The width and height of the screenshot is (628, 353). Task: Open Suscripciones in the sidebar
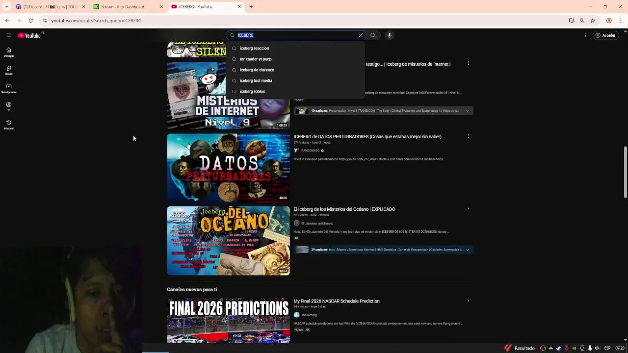[x=9, y=89]
